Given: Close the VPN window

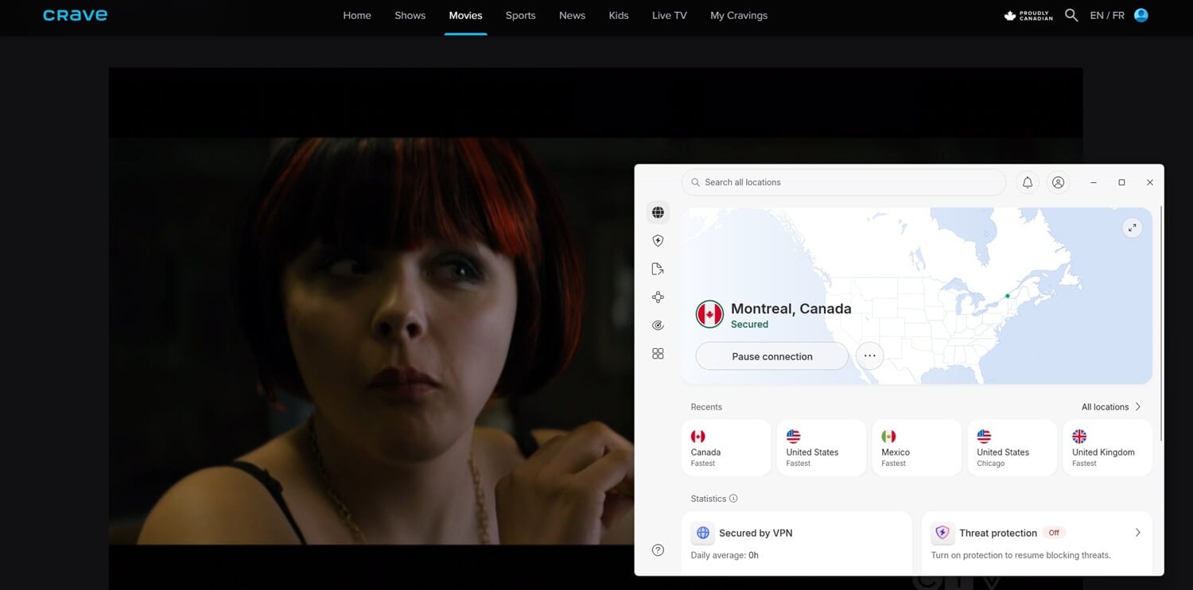Looking at the screenshot, I should pos(1149,182).
